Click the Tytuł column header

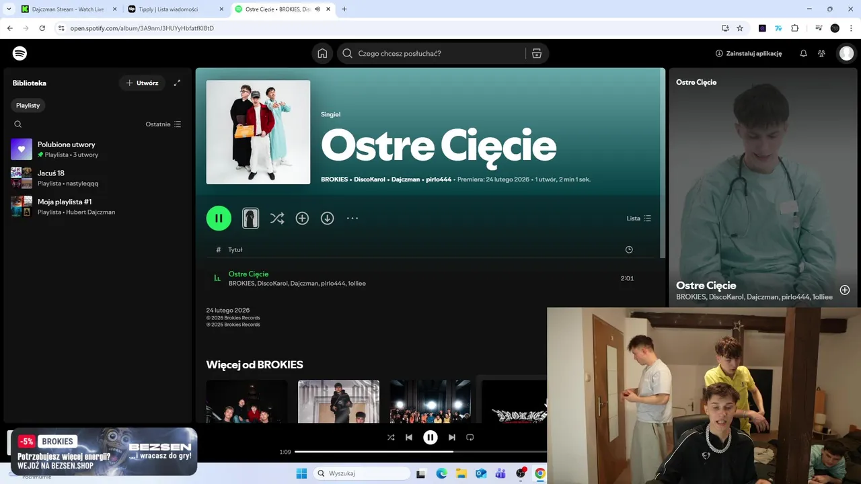click(x=235, y=249)
